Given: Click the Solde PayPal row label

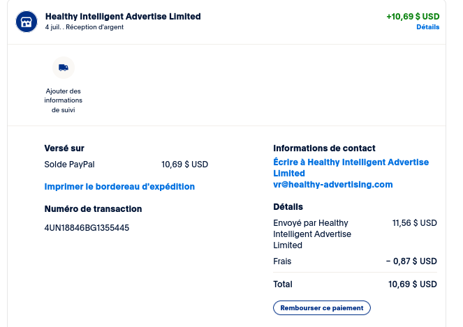Looking at the screenshot, I should (69, 165).
